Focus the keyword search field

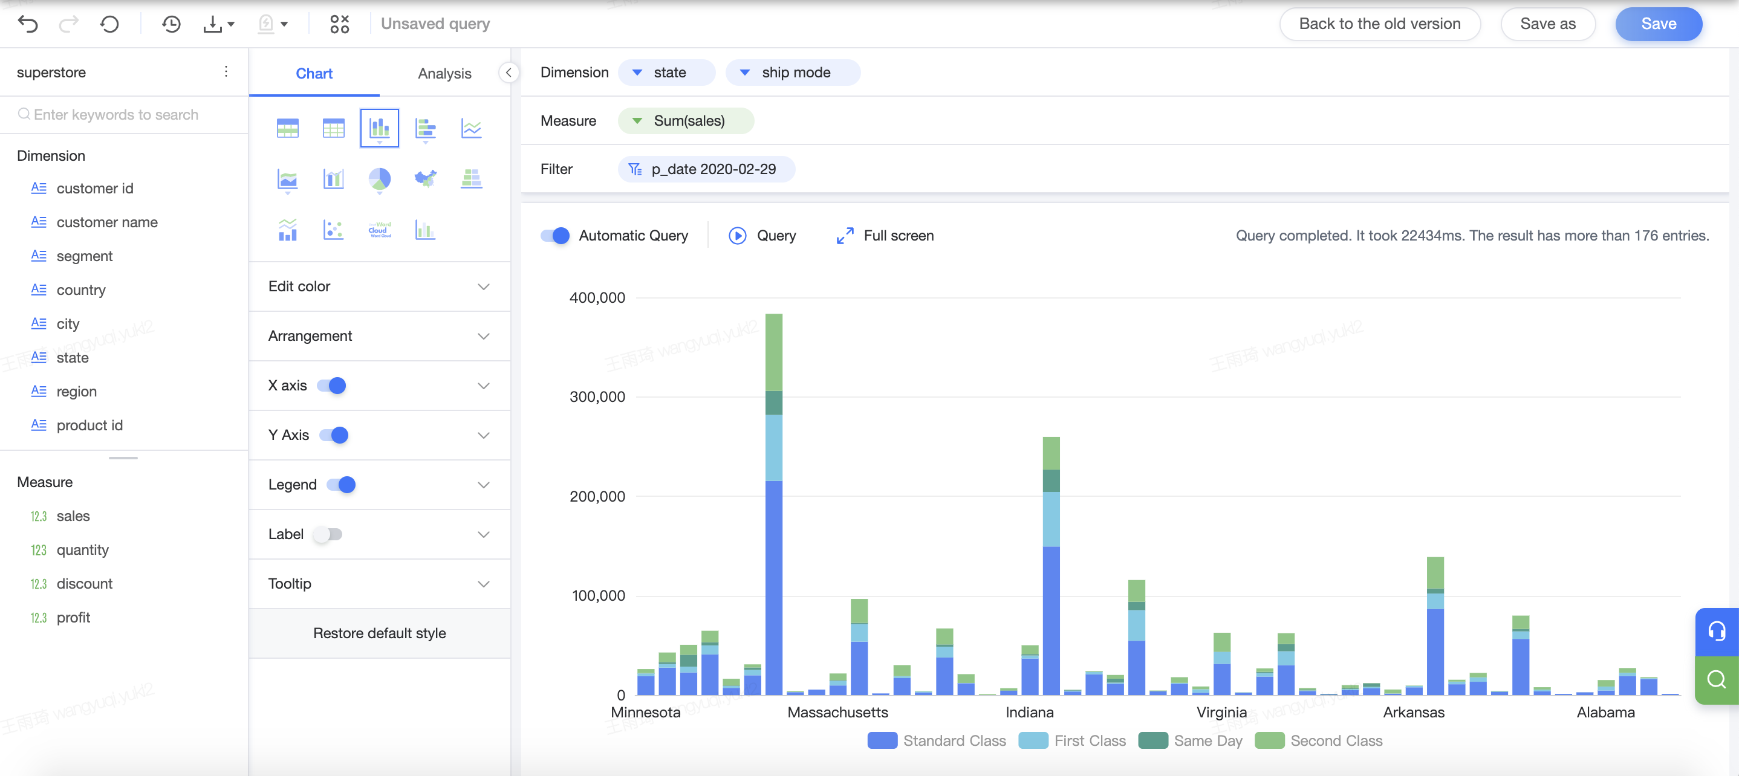124,115
